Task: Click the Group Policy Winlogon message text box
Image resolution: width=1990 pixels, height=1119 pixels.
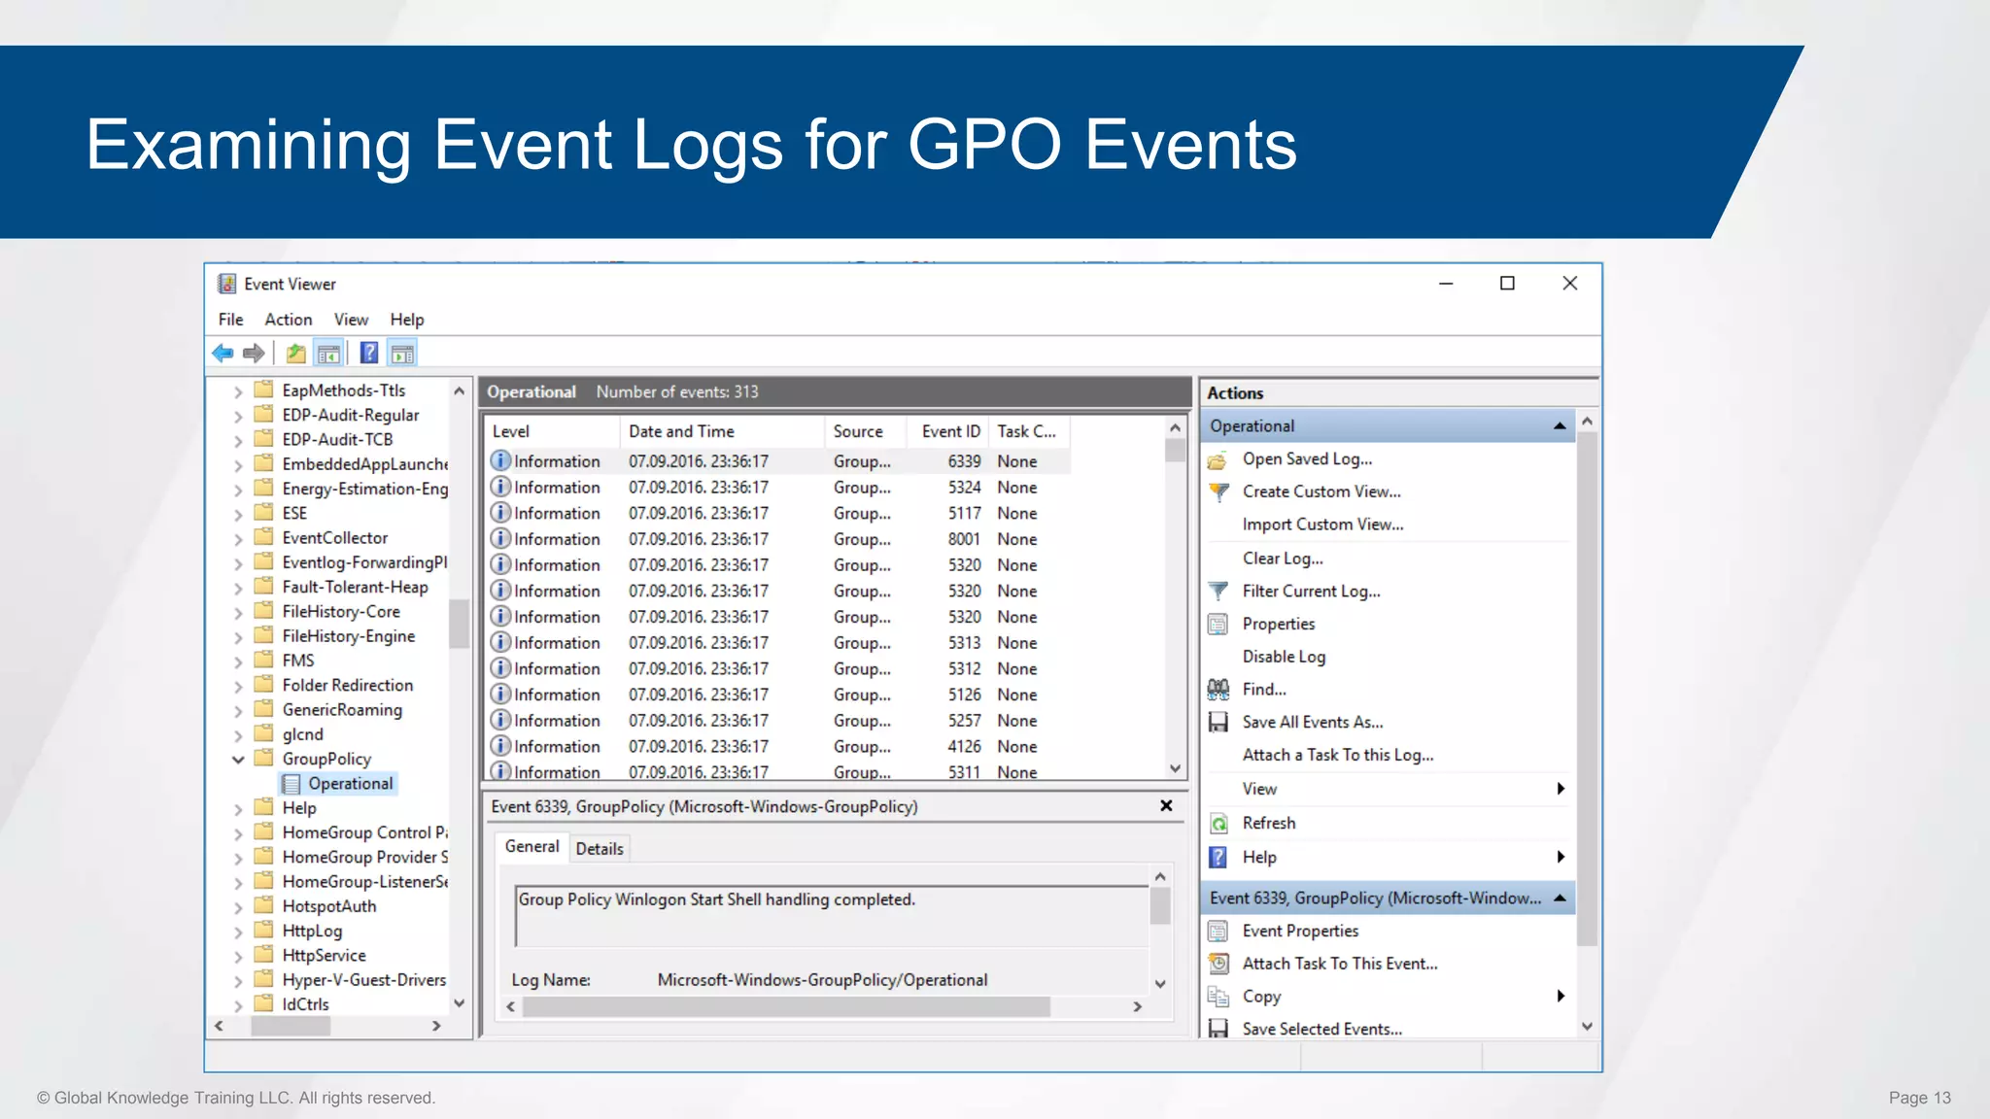Action: click(x=831, y=915)
